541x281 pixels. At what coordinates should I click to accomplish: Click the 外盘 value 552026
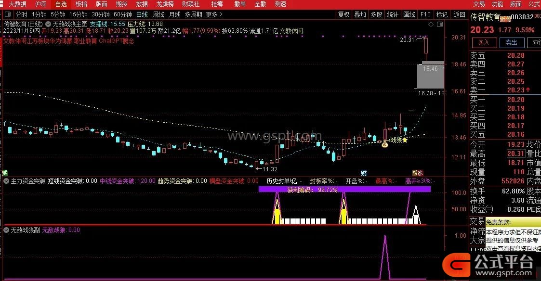pos(513,180)
